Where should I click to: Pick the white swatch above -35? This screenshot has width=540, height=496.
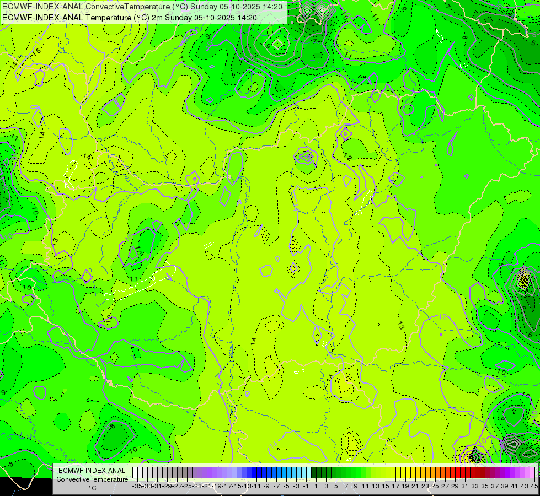pyautogui.click(x=135, y=473)
